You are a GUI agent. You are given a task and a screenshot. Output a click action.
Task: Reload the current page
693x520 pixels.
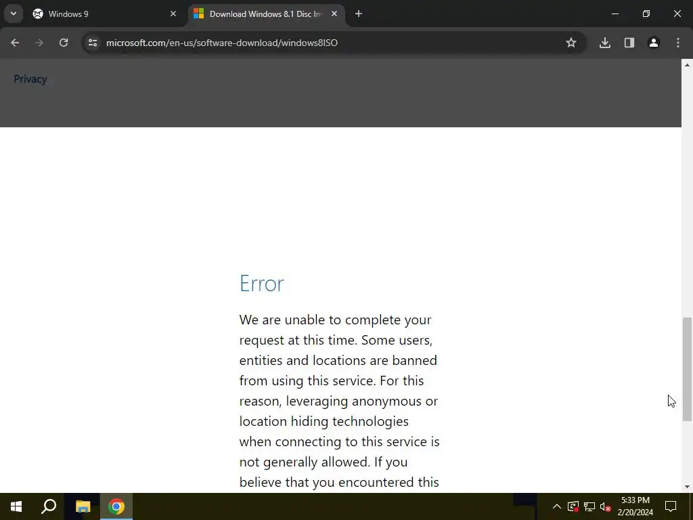tap(64, 43)
